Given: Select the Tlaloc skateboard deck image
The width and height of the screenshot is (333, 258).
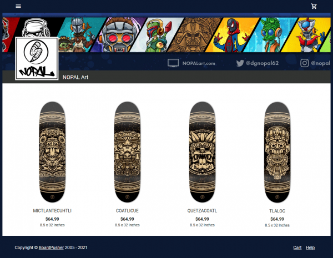Looking at the screenshot, I should pyautogui.click(x=277, y=152).
